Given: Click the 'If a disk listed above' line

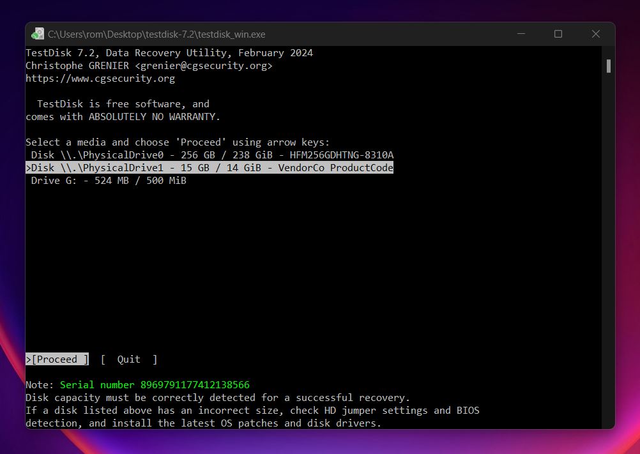Looking at the screenshot, I should tap(253, 411).
